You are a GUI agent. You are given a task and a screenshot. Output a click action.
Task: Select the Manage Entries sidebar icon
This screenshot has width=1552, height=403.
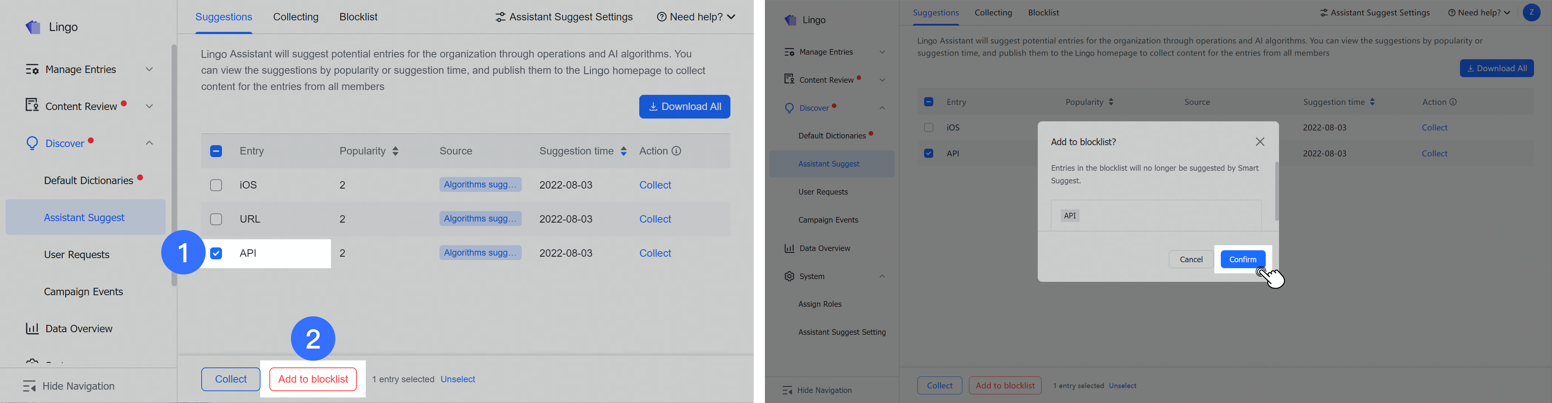click(x=33, y=69)
